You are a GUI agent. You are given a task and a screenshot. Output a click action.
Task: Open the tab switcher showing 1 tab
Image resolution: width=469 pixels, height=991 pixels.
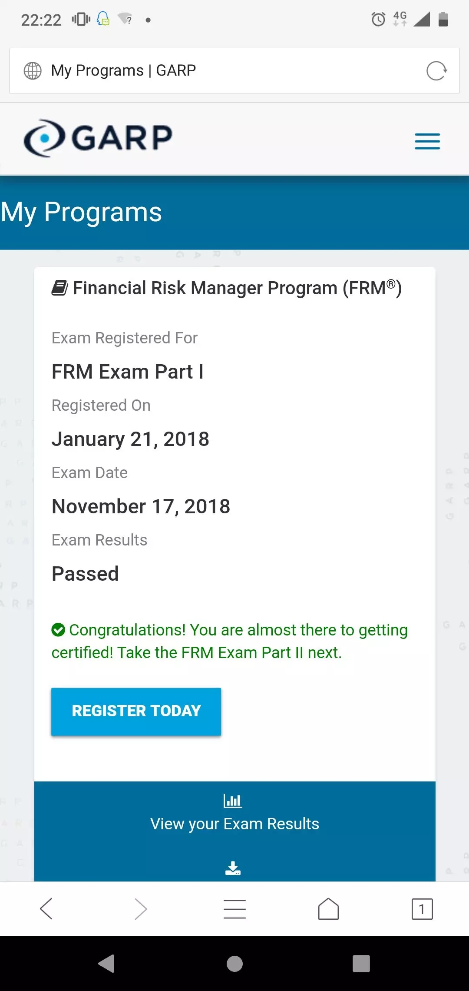click(421, 908)
